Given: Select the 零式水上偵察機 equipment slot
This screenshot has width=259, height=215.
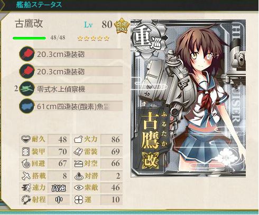Looking at the screenshot, I should 71,89.
